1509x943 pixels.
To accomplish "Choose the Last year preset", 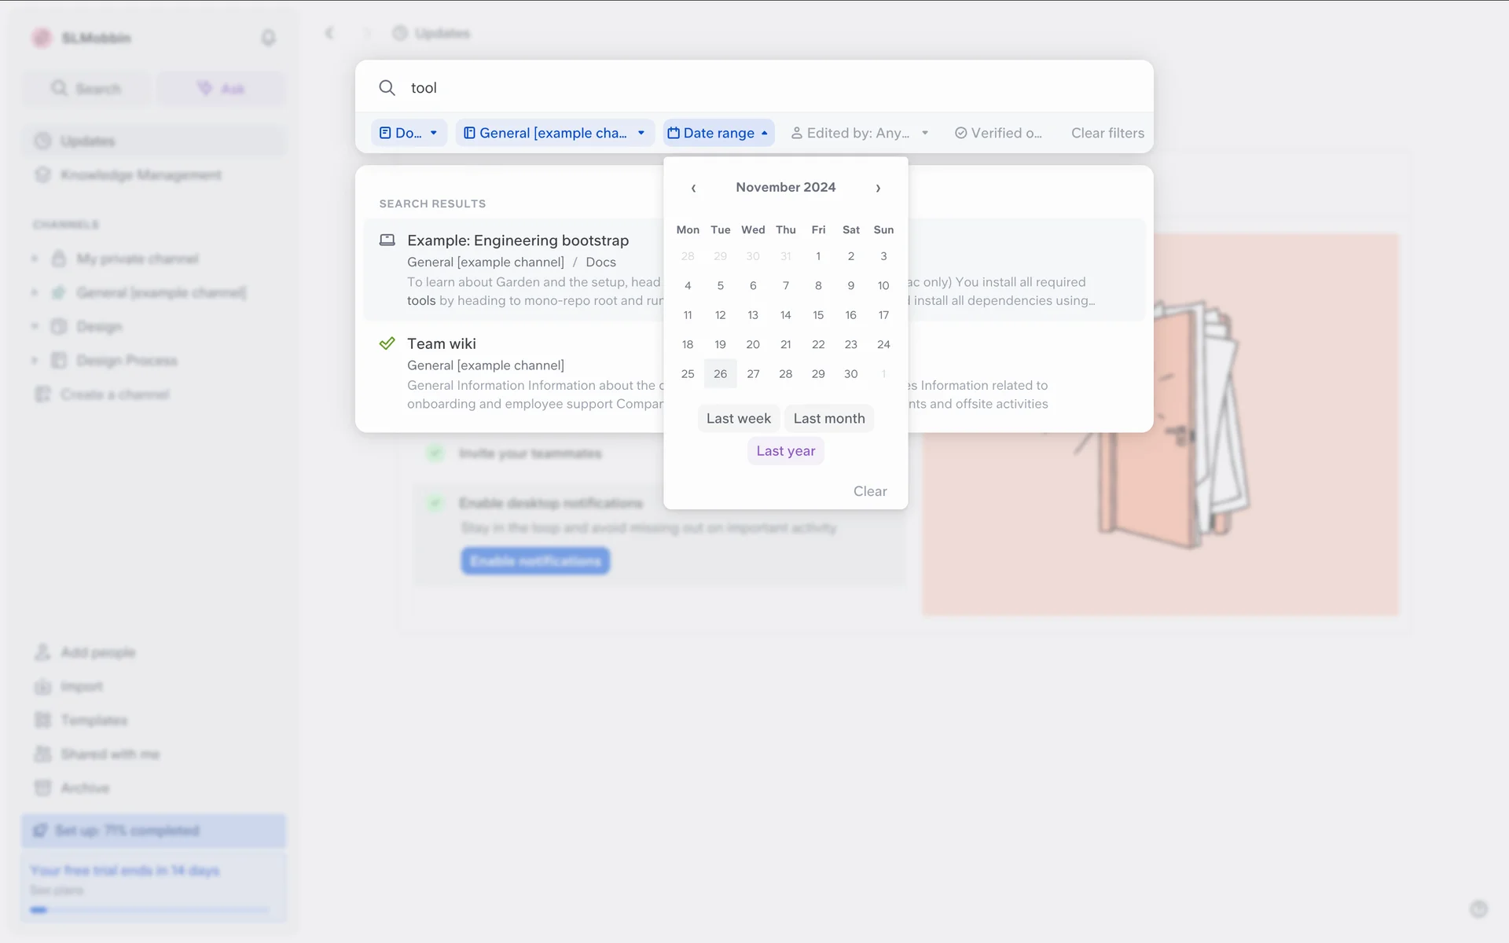I will 785,451.
